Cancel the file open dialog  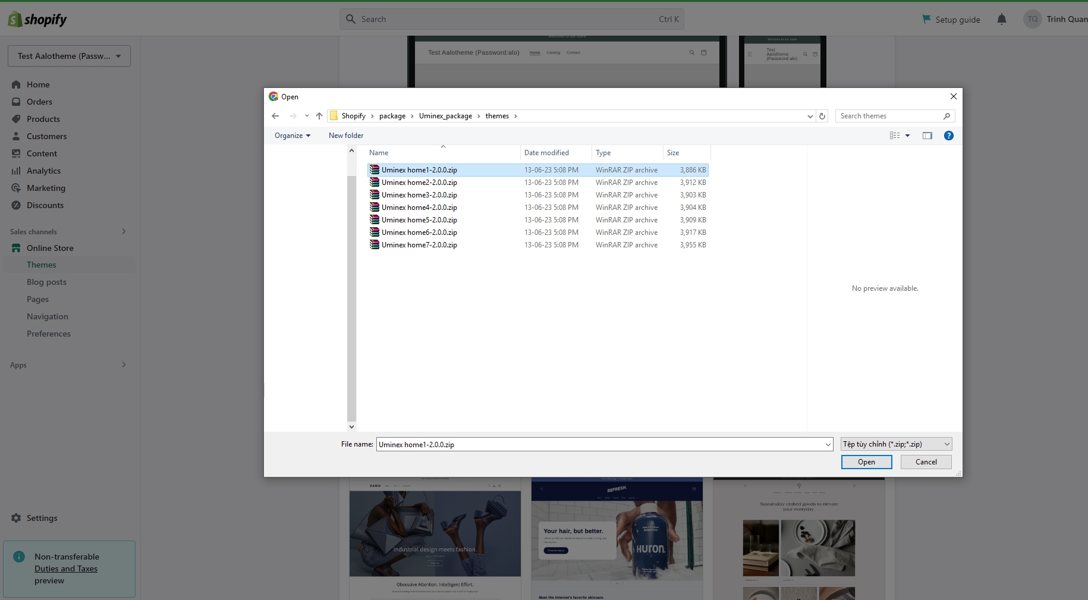pos(926,462)
